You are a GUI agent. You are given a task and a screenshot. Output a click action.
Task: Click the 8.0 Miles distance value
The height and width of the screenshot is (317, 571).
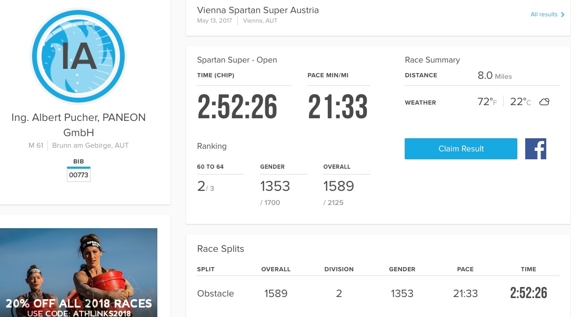(495, 75)
